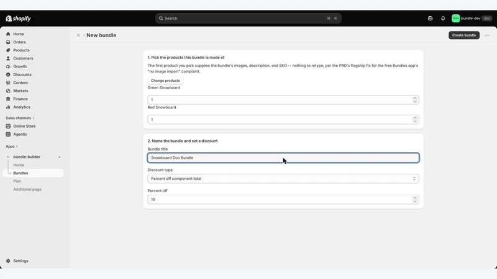Open the Analytics bar chart icon
This screenshot has width=497, height=279.
8,107
